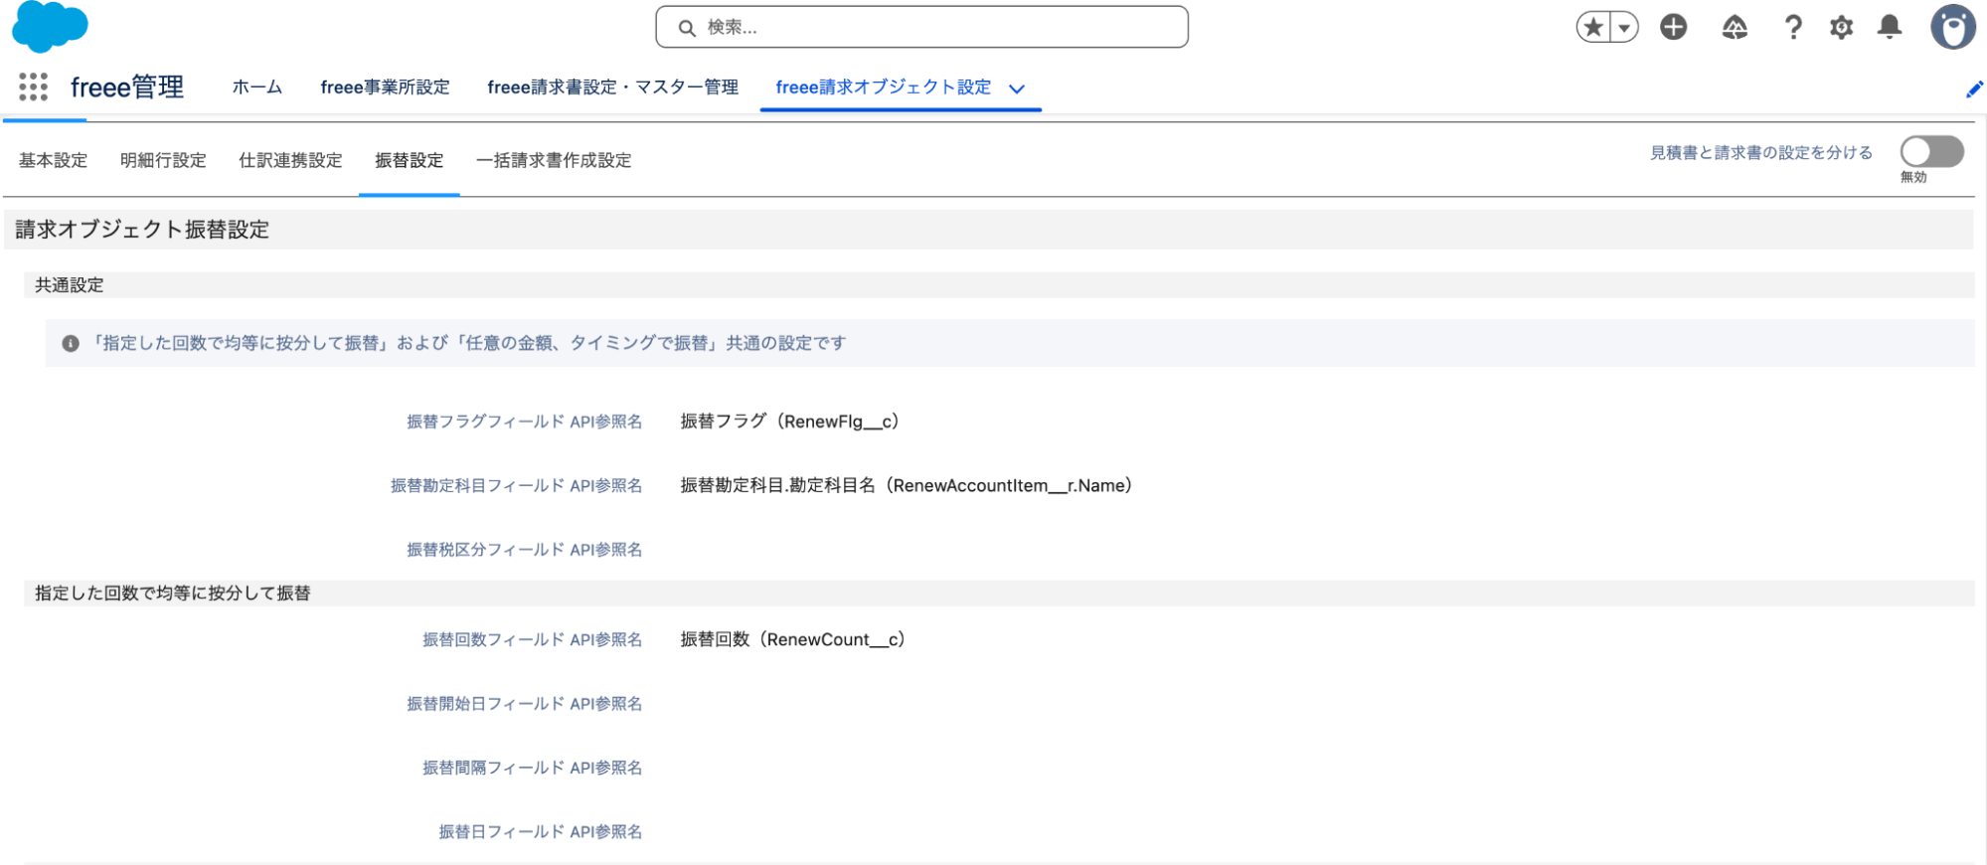Image resolution: width=1987 pixels, height=865 pixels.
Task: Click the 振替回数フィールド API参照名 label
Action: (x=532, y=640)
